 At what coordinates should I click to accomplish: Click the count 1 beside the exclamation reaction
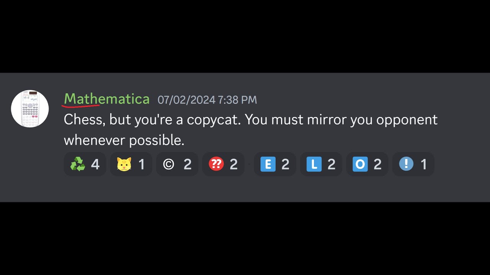(424, 165)
